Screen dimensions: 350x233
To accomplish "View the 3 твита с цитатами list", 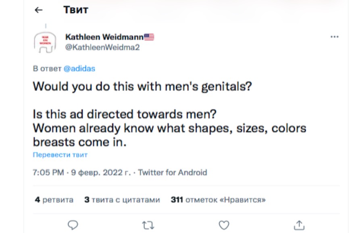I will pyautogui.click(x=122, y=200).
